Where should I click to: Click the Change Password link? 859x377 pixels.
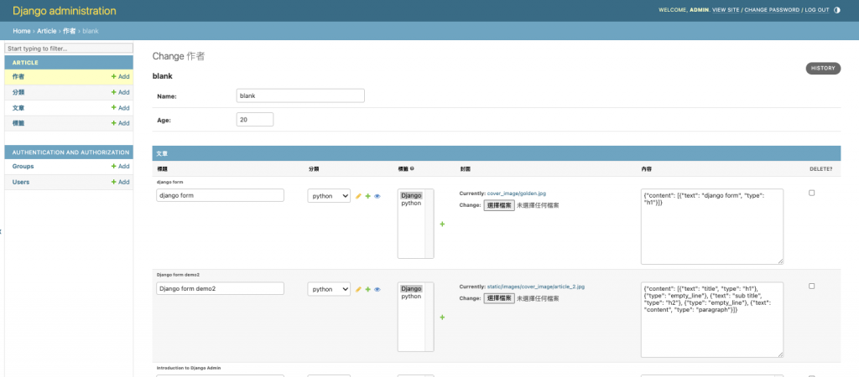point(772,10)
